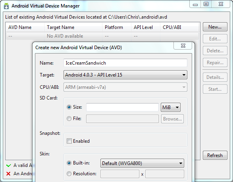Close the Android Virtual Device Manager window
This screenshot has height=182, width=233.
(x=221, y=4)
